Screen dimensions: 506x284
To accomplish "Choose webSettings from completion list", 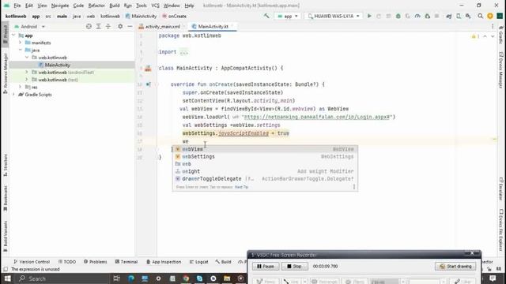I will point(265,156).
